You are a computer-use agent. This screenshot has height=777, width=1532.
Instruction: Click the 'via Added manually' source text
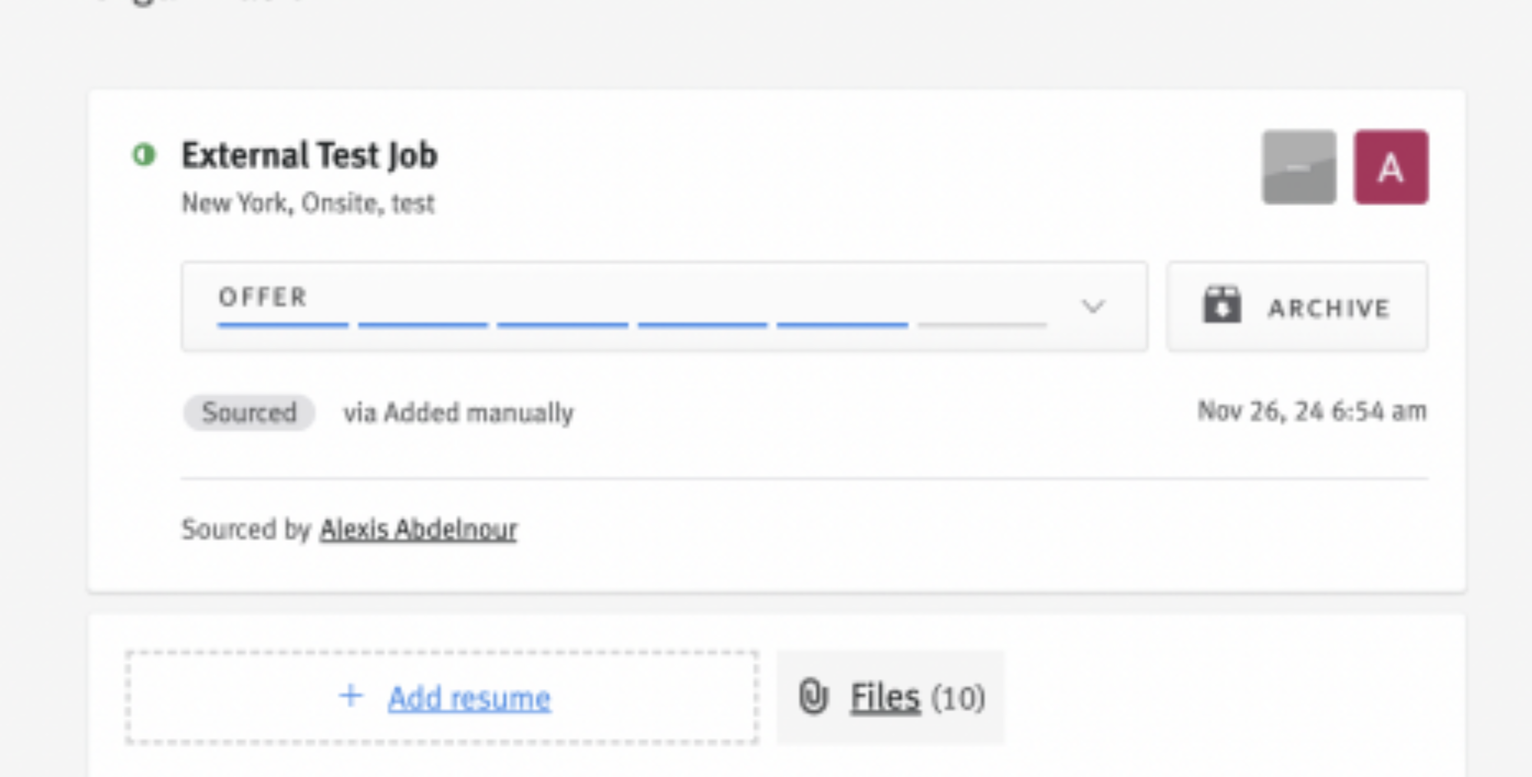pos(459,412)
